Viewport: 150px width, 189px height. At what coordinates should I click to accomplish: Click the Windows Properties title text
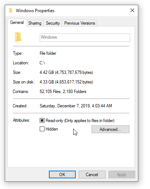click(x=35, y=11)
